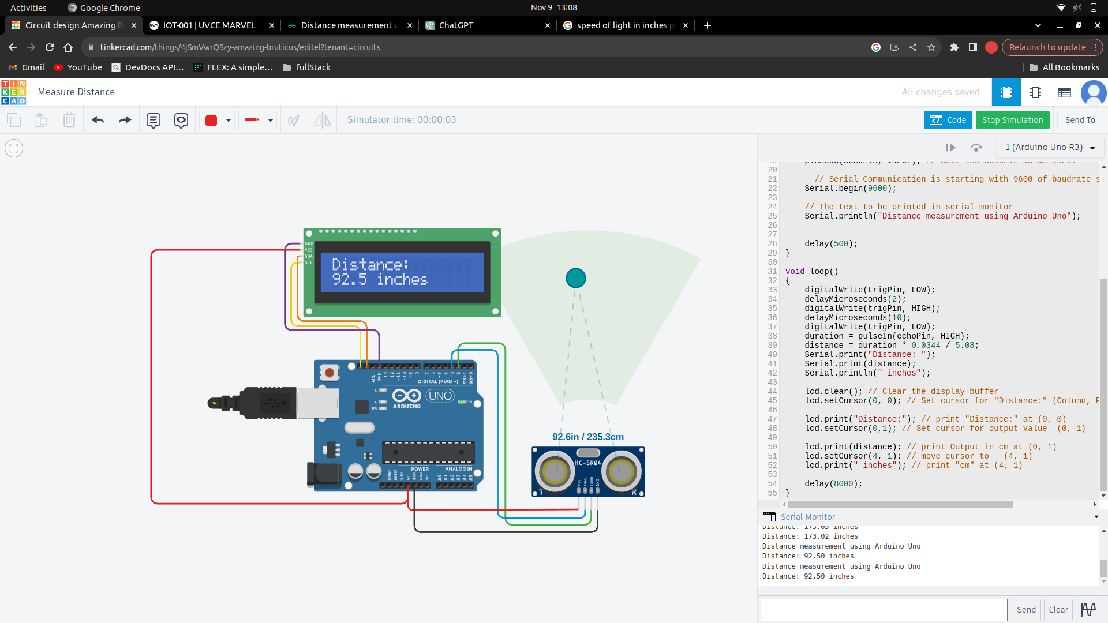Open DevDocs API bookmark
1108x623 pixels.
tap(148, 67)
